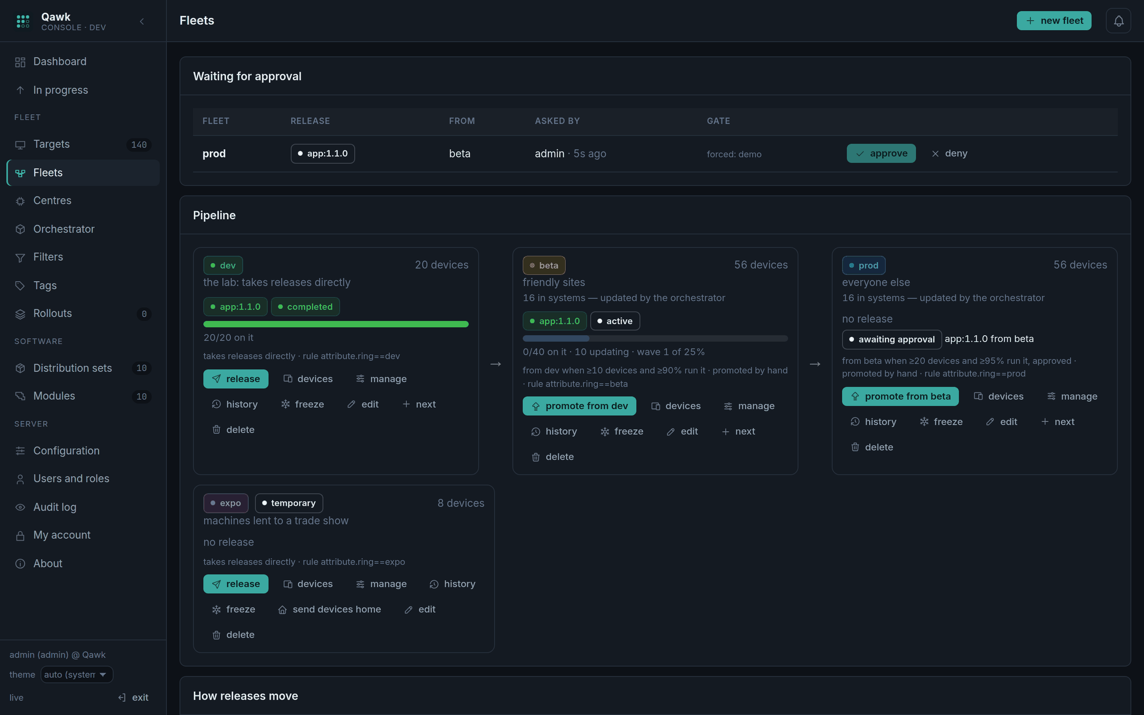The image size is (1144, 715).
Task: Click the Filters funnel icon
Action: tap(20, 257)
